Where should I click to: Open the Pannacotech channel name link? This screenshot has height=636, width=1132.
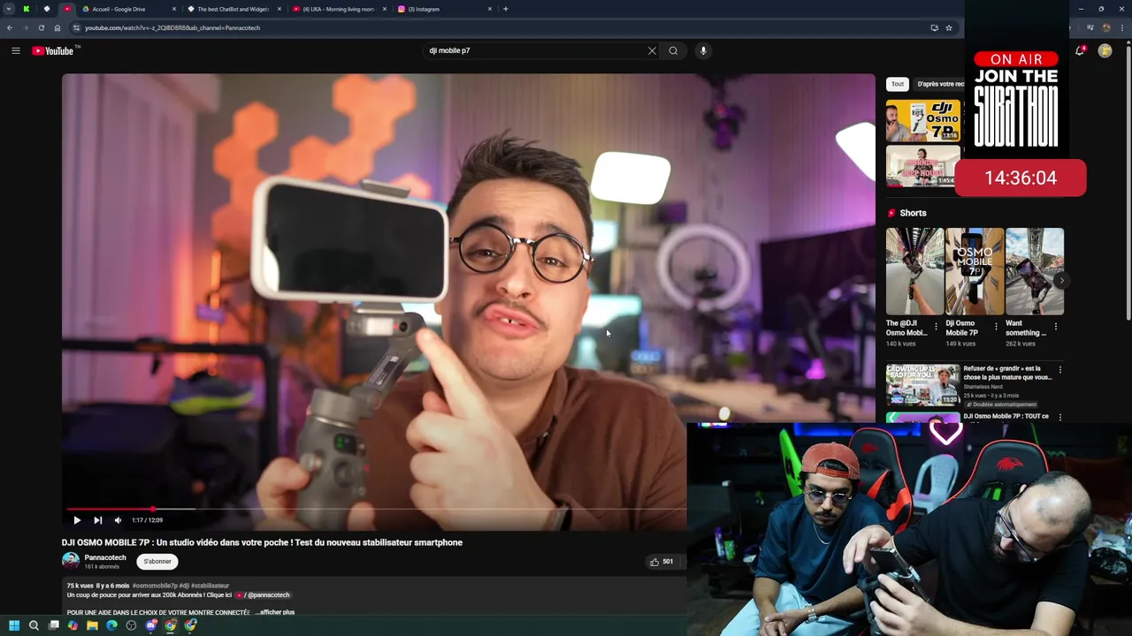click(105, 557)
